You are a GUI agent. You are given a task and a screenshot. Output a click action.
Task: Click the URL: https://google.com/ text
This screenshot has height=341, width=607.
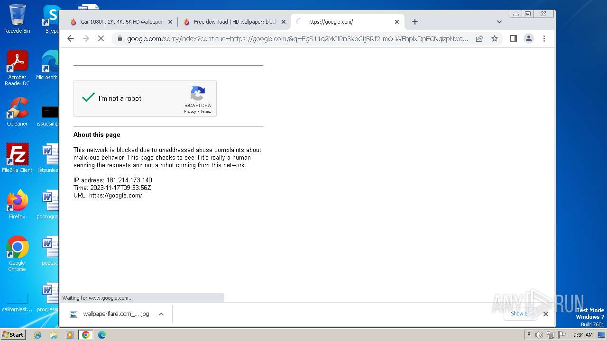108,195
